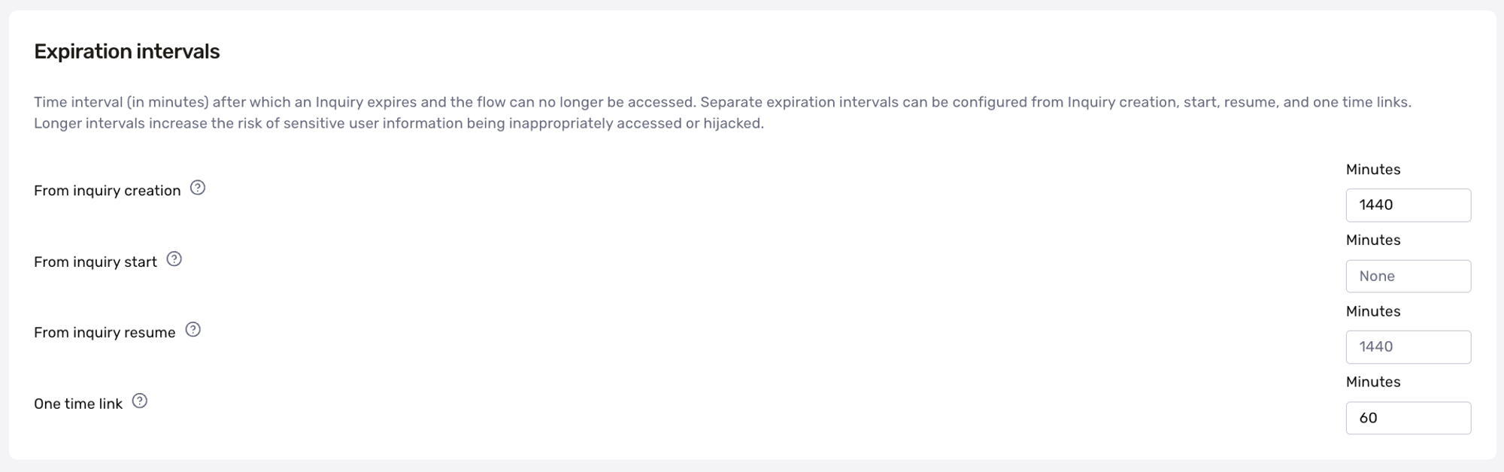Image resolution: width=1504 pixels, height=472 pixels.
Task: Open the From inquiry start help tooltip
Action: (x=175, y=259)
